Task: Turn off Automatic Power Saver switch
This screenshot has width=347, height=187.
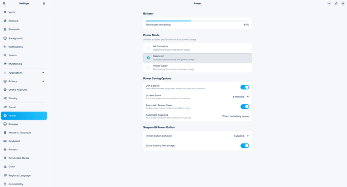Action: (245, 106)
